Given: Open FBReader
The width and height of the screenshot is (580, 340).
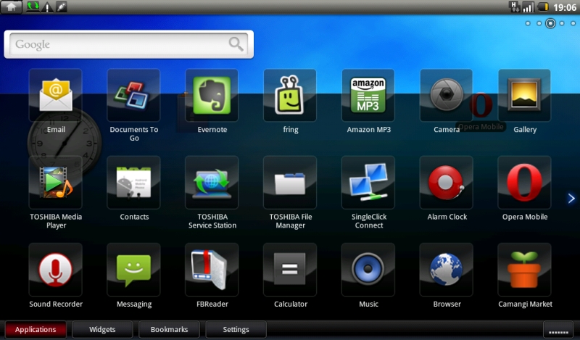Looking at the screenshot, I should click(x=212, y=270).
